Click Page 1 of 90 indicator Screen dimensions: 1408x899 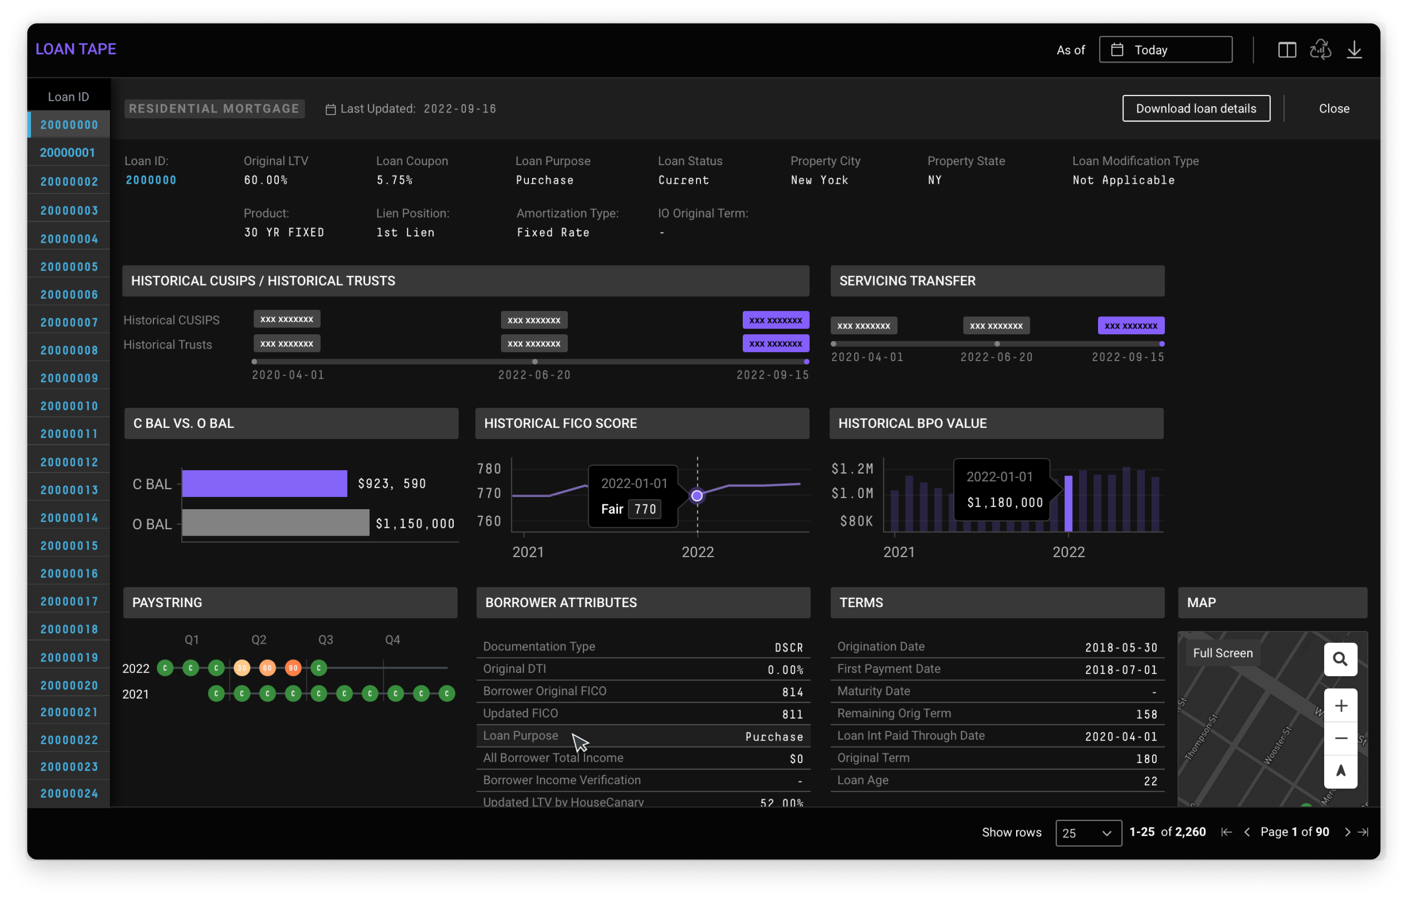click(1294, 832)
